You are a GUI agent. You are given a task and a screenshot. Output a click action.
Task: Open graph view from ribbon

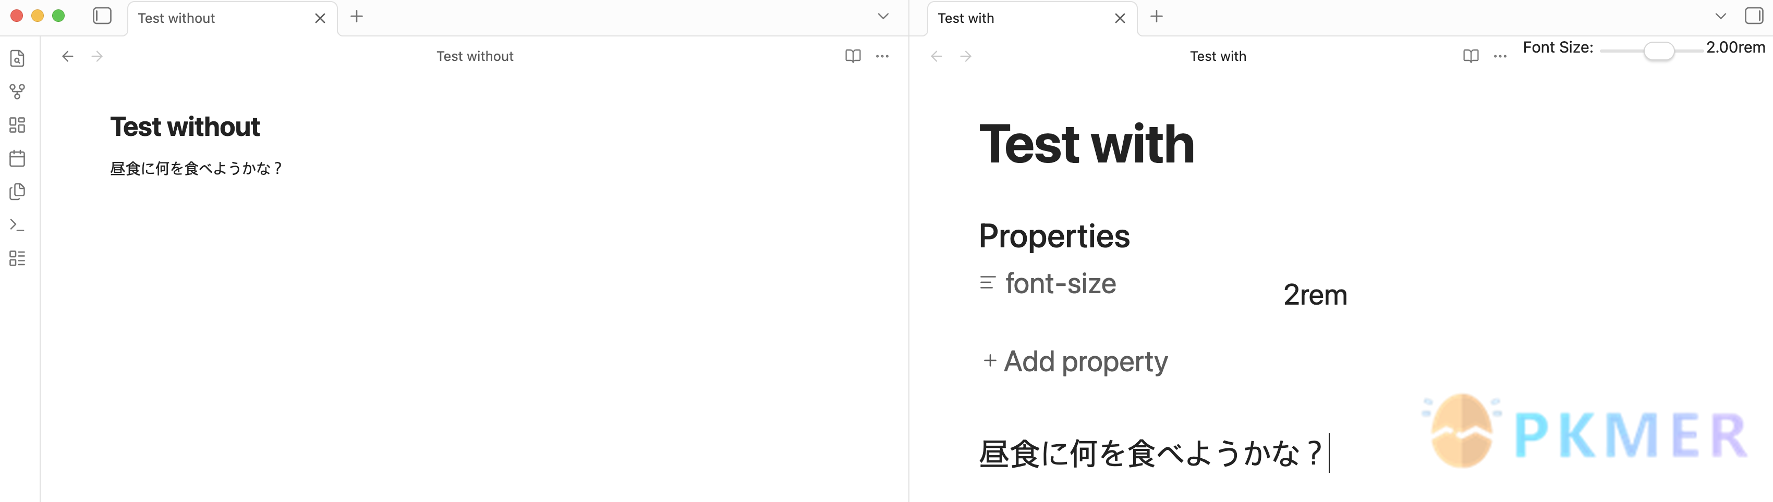(17, 92)
